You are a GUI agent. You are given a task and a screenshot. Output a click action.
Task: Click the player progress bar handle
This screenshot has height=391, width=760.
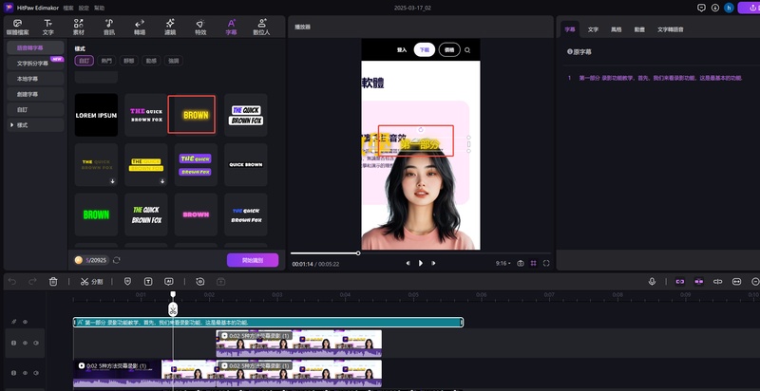click(x=358, y=252)
